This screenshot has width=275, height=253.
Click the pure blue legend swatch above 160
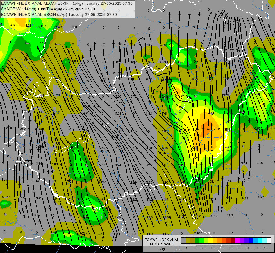(x=251, y=240)
